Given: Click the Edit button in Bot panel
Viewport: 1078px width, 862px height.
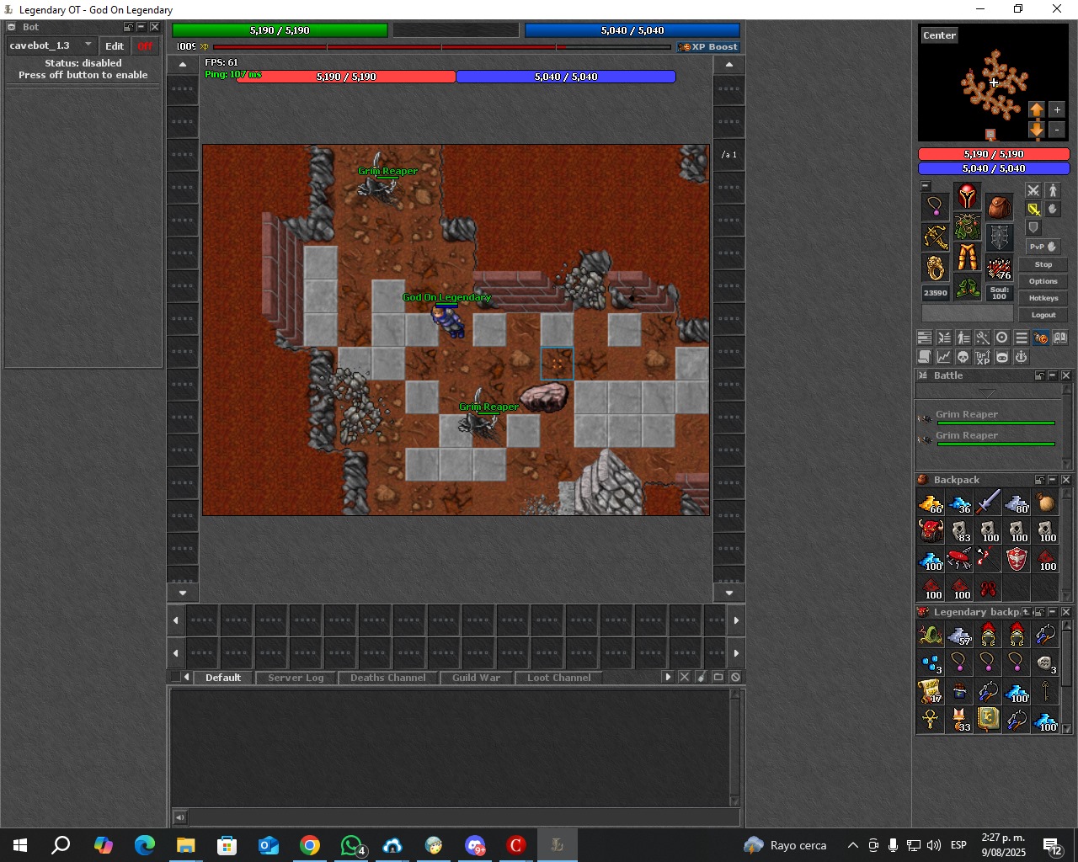Looking at the screenshot, I should point(115,46).
